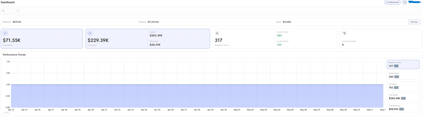Click the Earned $71,554.82 amount
Screen dimensions: 423x117
(153, 22)
